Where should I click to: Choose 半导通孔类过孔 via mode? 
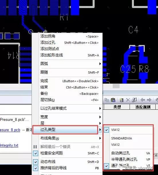pyautogui.click(x=128, y=159)
